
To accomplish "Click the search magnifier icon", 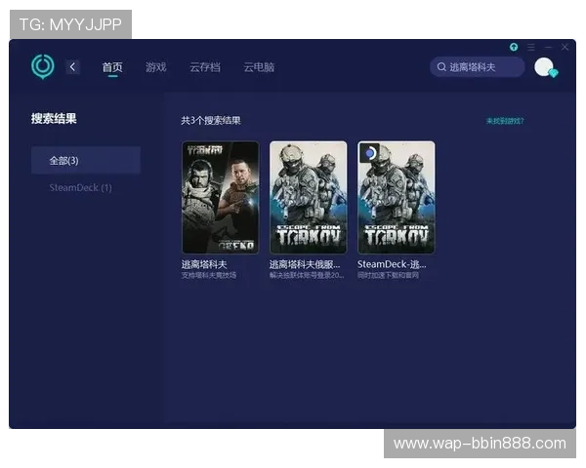I will pyautogui.click(x=441, y=67).
